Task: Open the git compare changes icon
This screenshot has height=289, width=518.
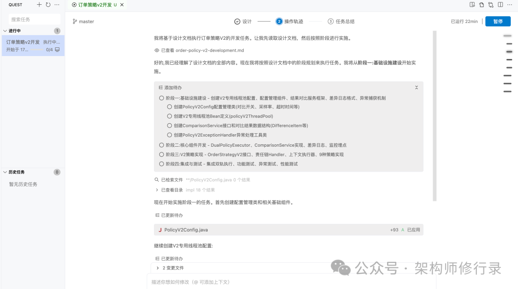Action: tap(491, 5)
